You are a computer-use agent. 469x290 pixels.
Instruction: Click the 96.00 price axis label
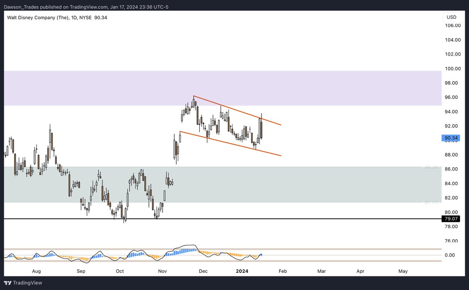(453, 97)
